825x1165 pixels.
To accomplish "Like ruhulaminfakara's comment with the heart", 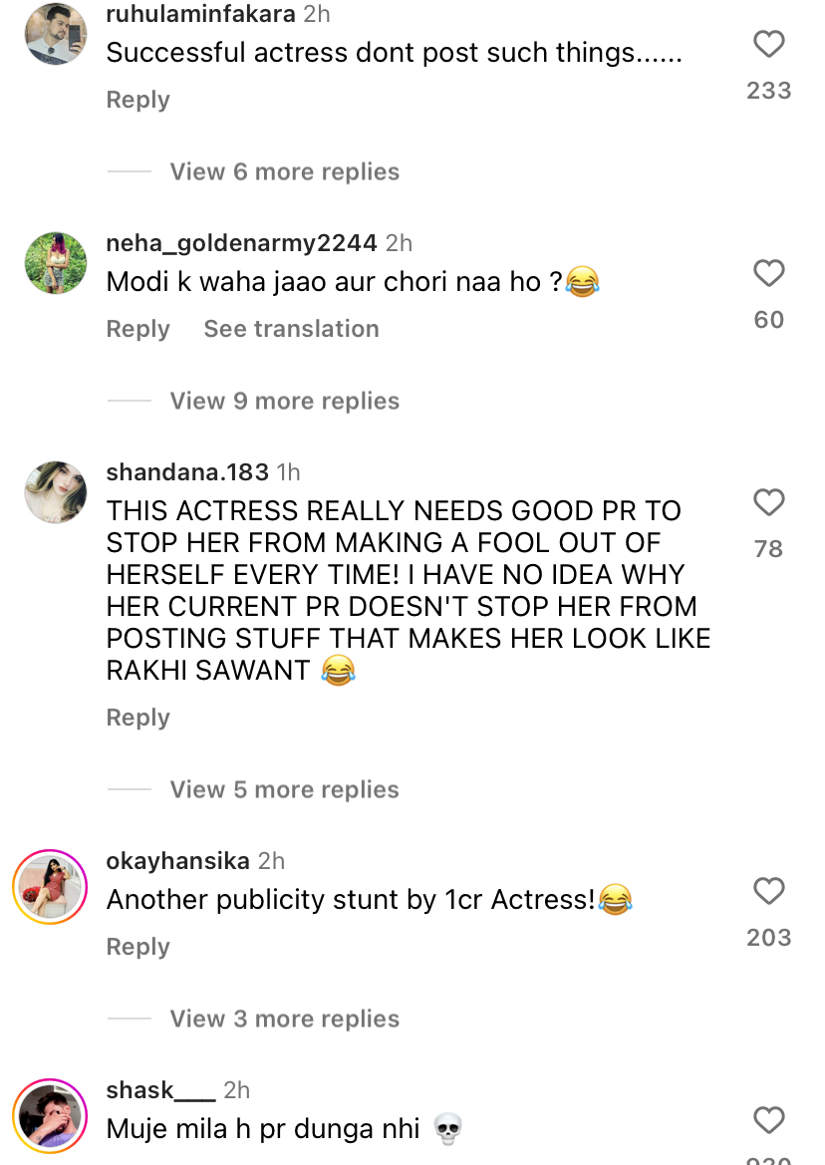I will tap(768, 45).
